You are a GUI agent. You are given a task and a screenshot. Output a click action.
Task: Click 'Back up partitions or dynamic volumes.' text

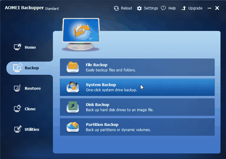tap(118, 130)
